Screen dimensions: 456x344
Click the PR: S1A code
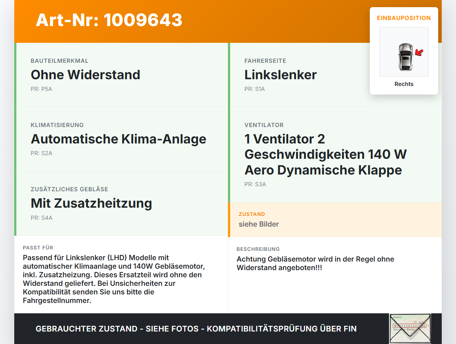(x=255, y=89)
